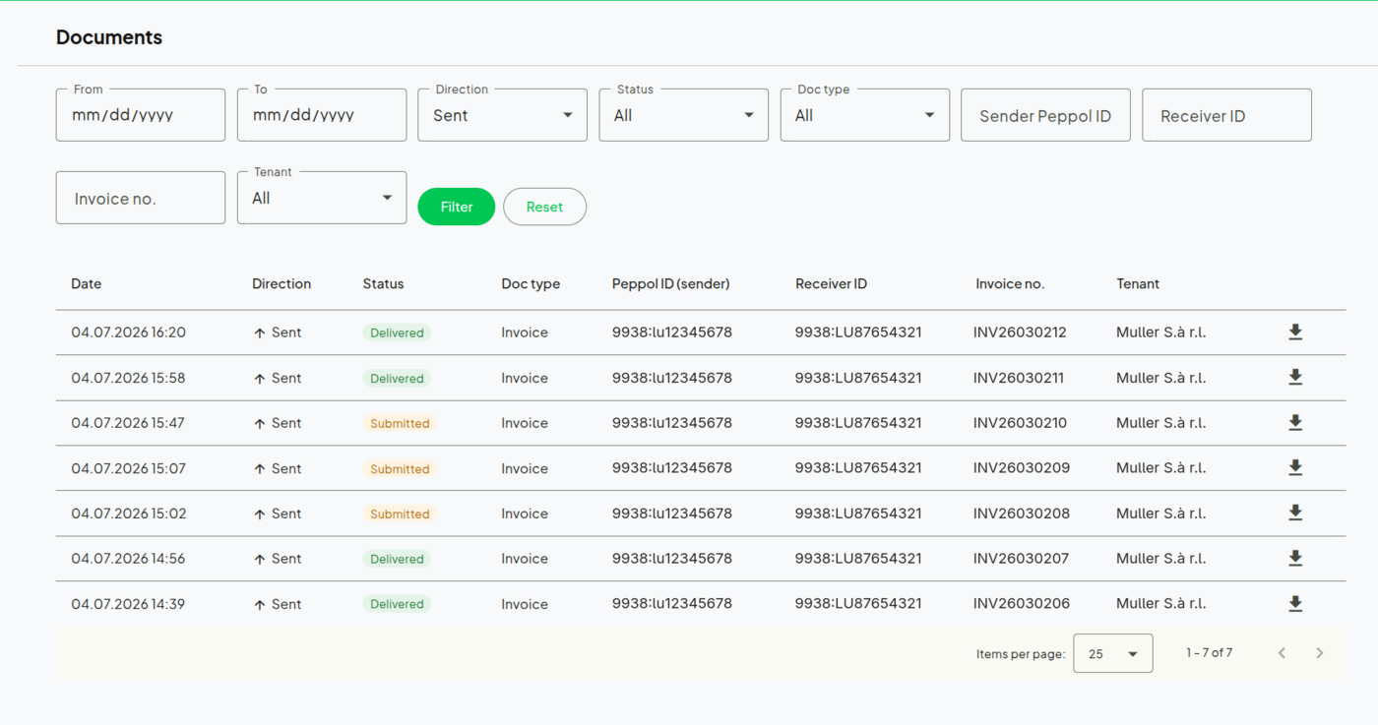Click the Direction column header

click(282, 283)
